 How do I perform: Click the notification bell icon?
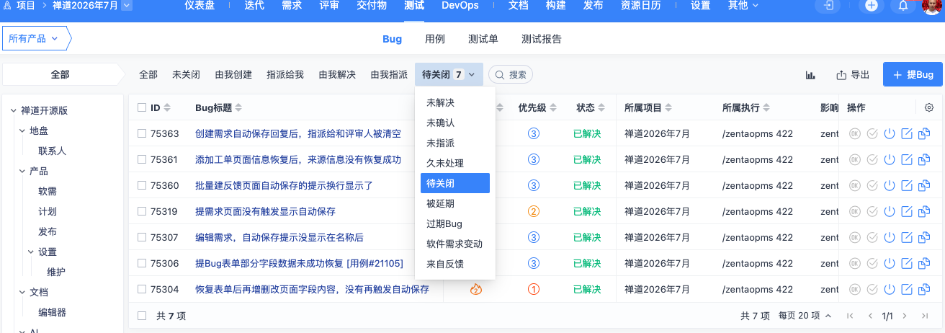tap(903, 6)
